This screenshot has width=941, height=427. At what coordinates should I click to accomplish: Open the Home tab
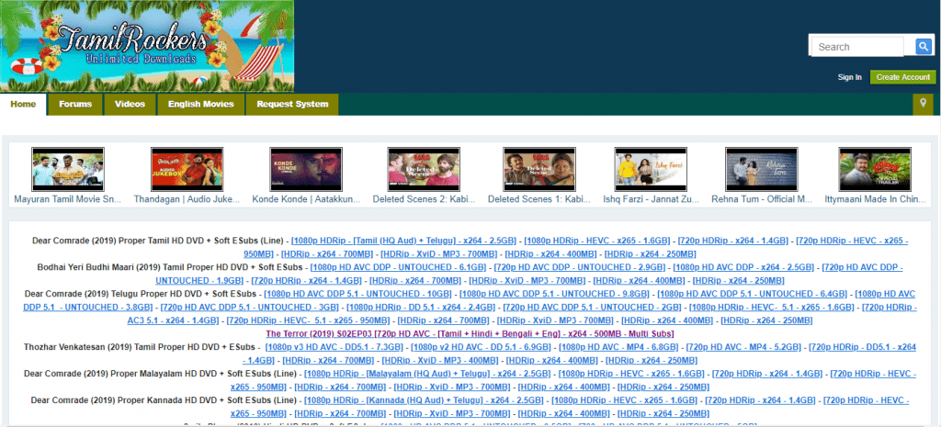(23, 105)
